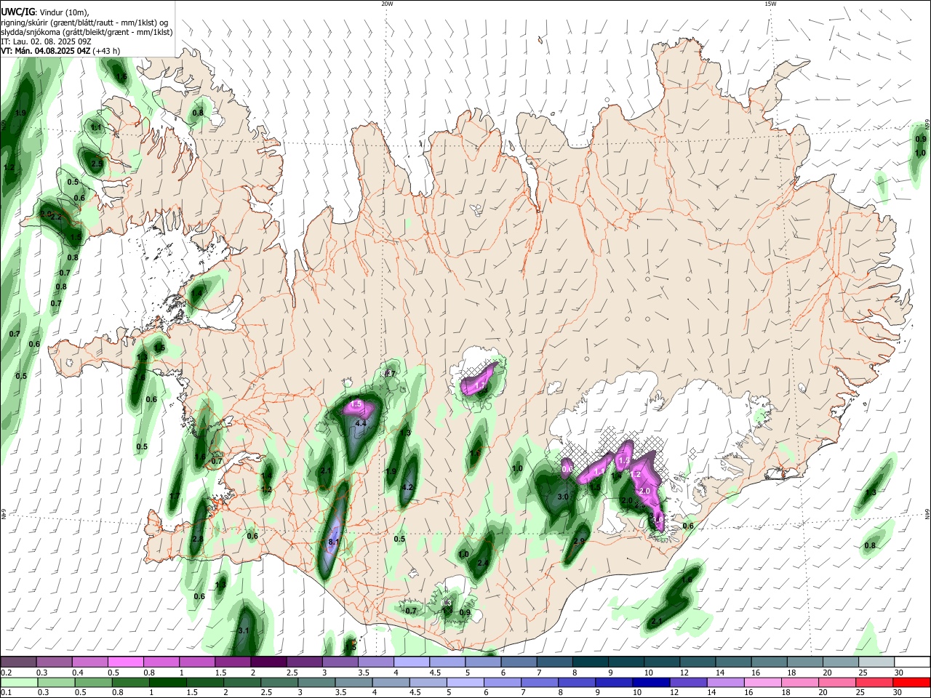Screen dimensions: 931x698
Task: Click the '2.2' precipitation value on the map
Action: pos(56,217)
